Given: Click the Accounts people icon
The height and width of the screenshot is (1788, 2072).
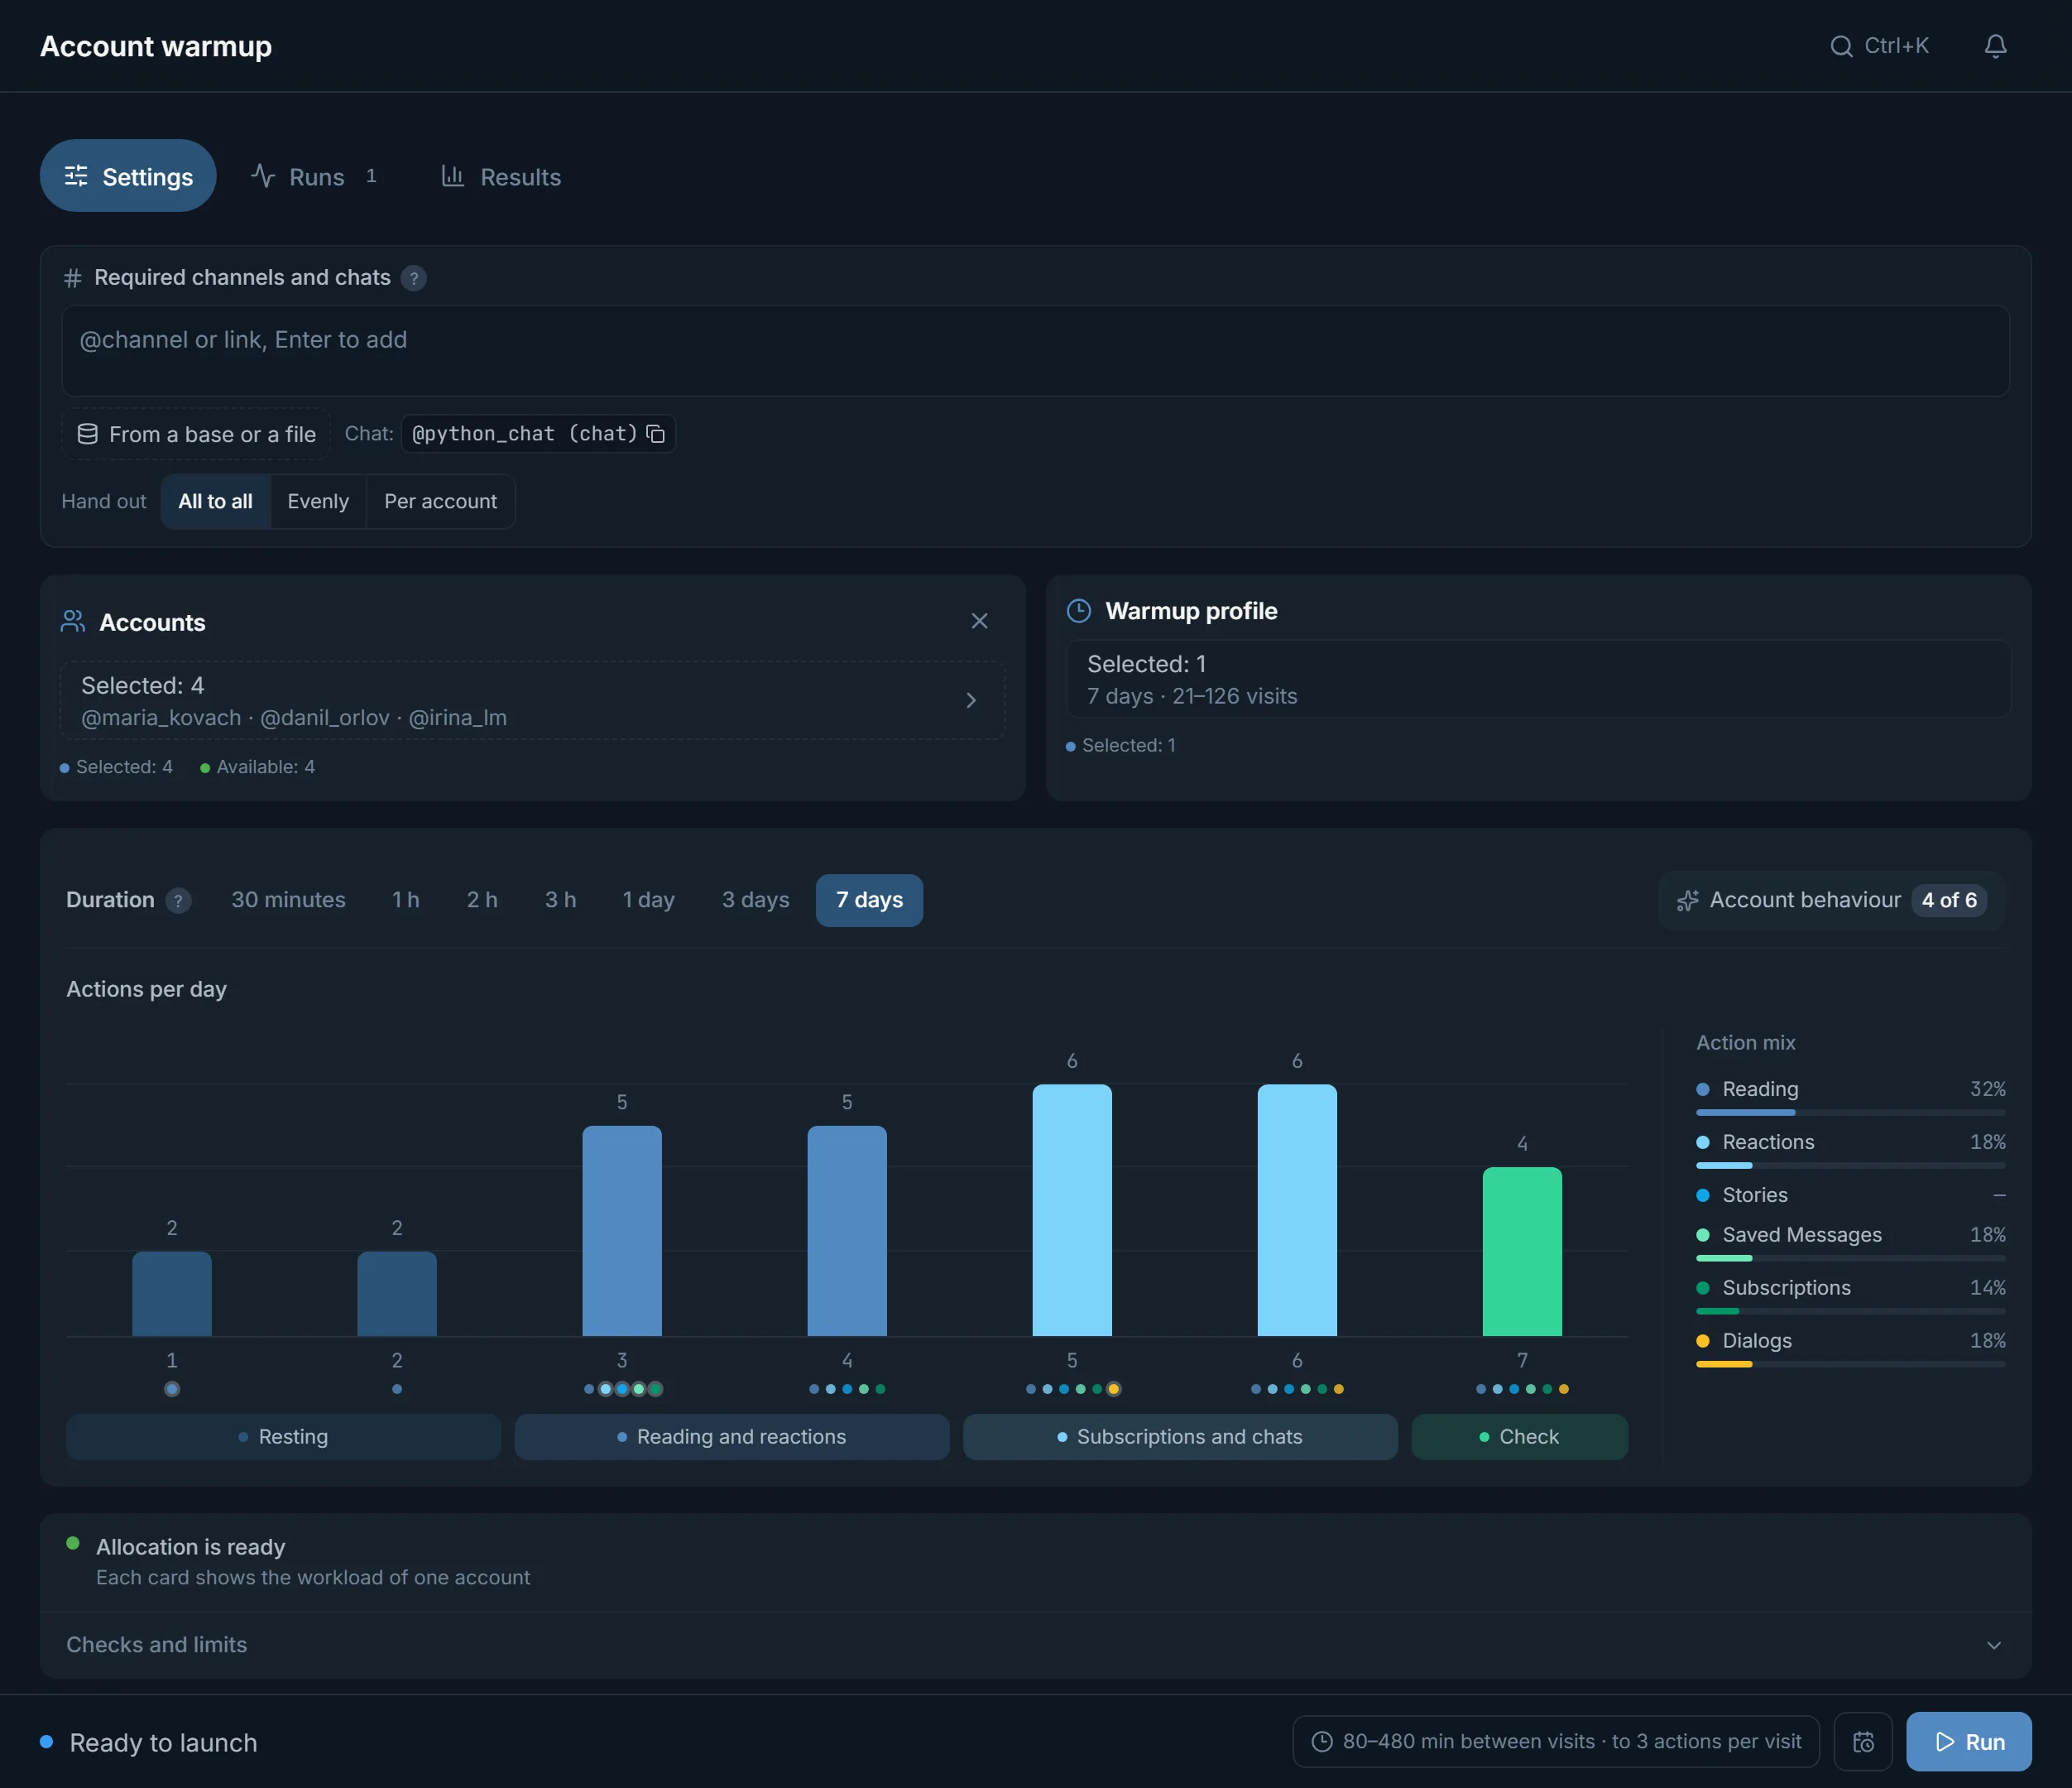Looking at the screenshot, I should tap(73, 622).
